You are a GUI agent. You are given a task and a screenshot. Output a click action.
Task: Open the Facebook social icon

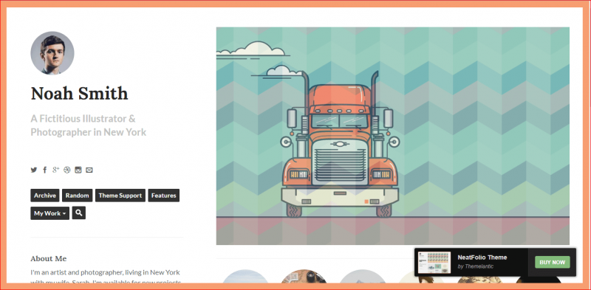click(45, 170)
